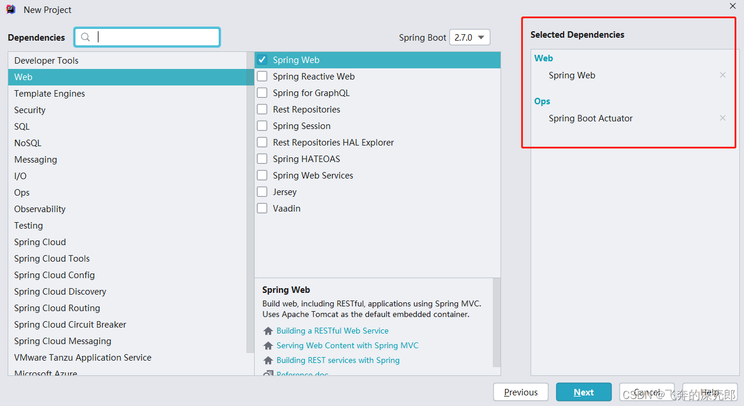Click the Previous button
The height and width of the screenshot is (406, 744).
pyautogui.click(x=521, y=392)
